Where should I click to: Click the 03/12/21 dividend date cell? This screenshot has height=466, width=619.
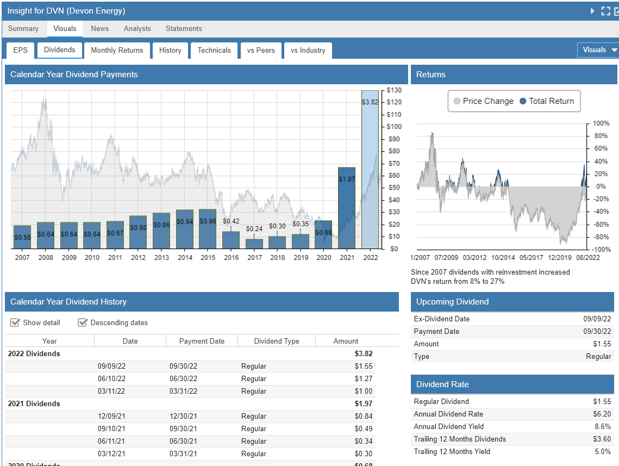coord(112,453)
